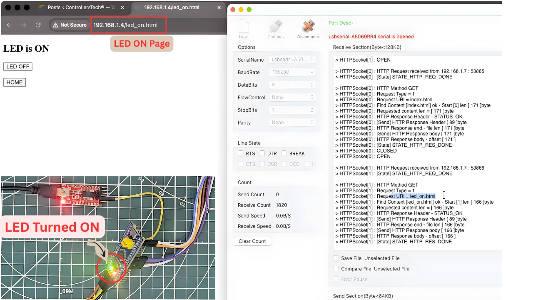This screenshot has width=533, height=300.
Task: Click the HOME button on page
Action: coord(15,82)
